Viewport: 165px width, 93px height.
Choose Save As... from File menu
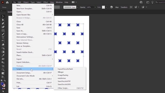click(33, 31)
